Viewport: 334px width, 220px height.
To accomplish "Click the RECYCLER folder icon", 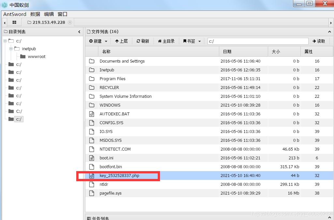I will coord(92,88).
